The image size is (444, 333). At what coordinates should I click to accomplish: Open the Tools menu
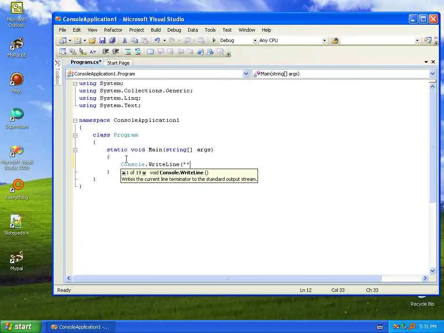click(210, 30)
